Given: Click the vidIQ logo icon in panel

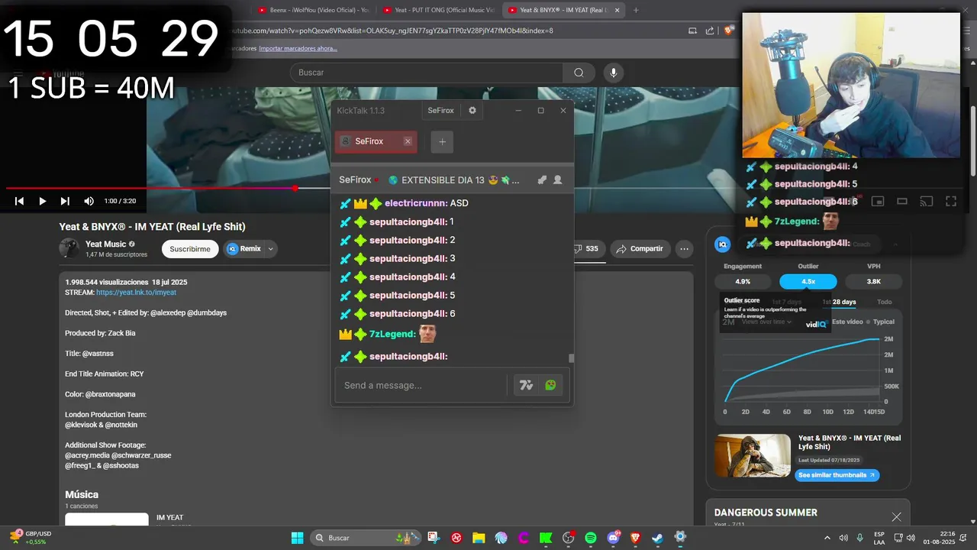Looking at the screenshot, I should point(722,244).
